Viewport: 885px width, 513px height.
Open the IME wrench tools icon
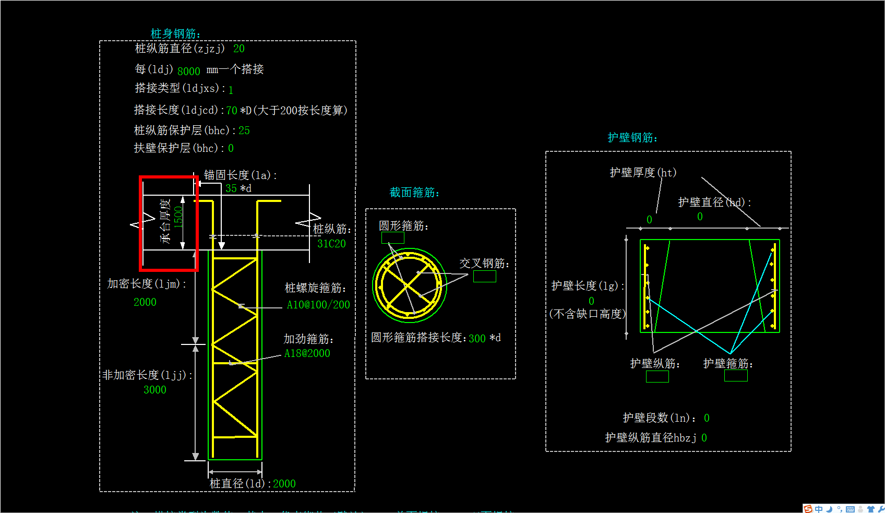[880, 509]
